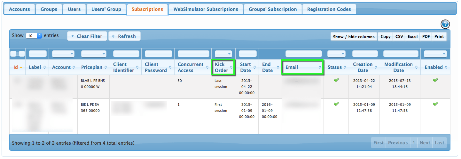Sort by the Enabled column header
461x159 pixels.
435,67
